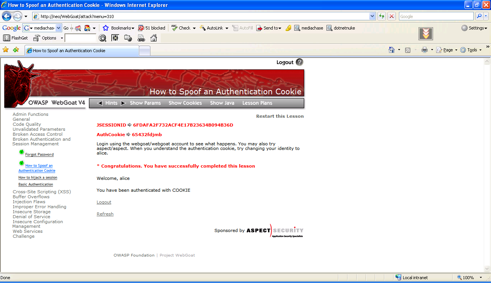Click the popup blocker 51 blocked button
This screenshot has width=491, height=283.
click(x=152, y=28)
